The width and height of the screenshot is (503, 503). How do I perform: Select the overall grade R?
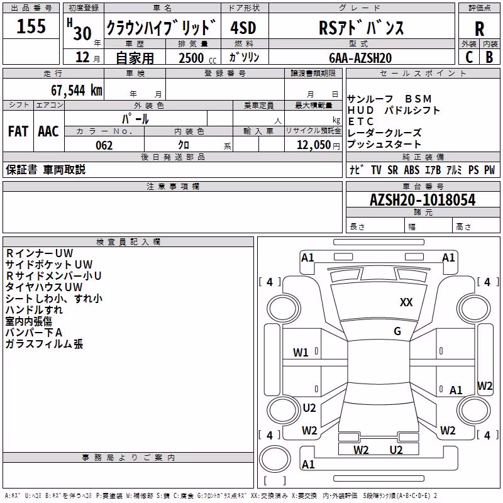click(x=479, y=28)
